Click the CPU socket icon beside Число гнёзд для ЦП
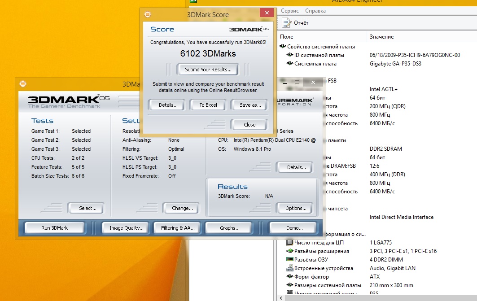The image size is (477, 301). coord(290,243)
